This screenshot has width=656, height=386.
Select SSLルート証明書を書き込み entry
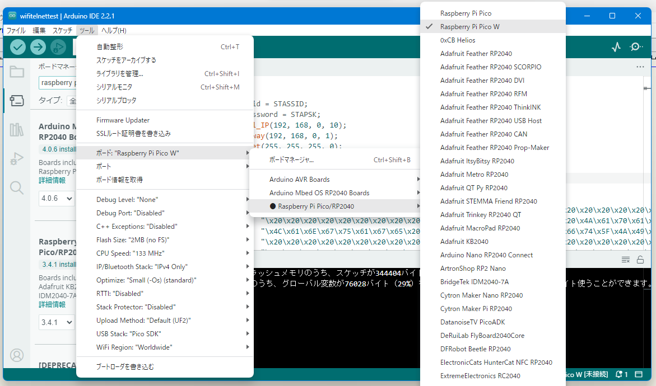[165, 134]
